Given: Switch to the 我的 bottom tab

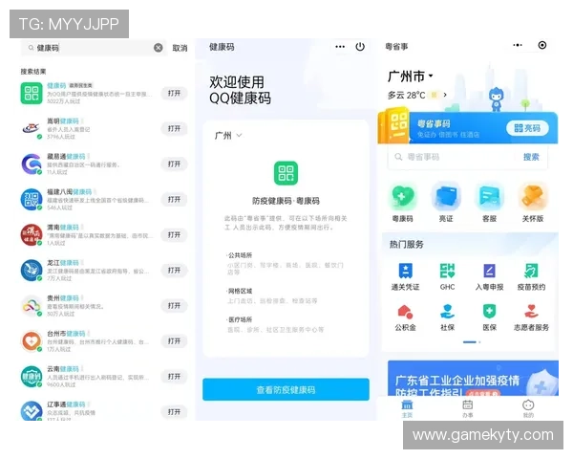Looking at the screenshot, I should point(528,409).
